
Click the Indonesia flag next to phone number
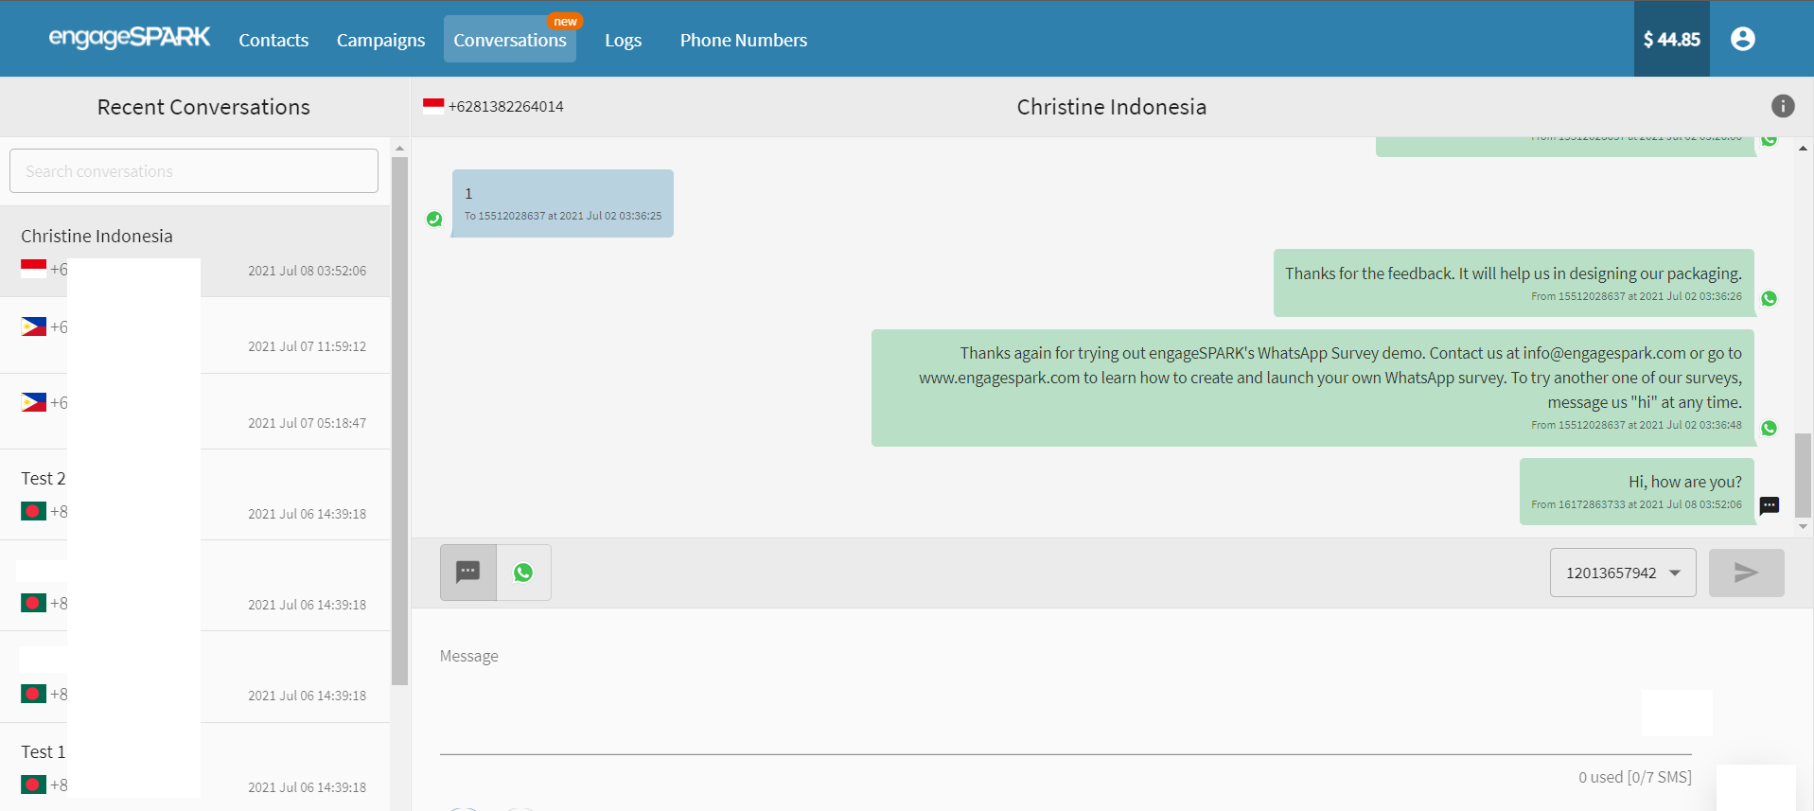pos(433,106)
